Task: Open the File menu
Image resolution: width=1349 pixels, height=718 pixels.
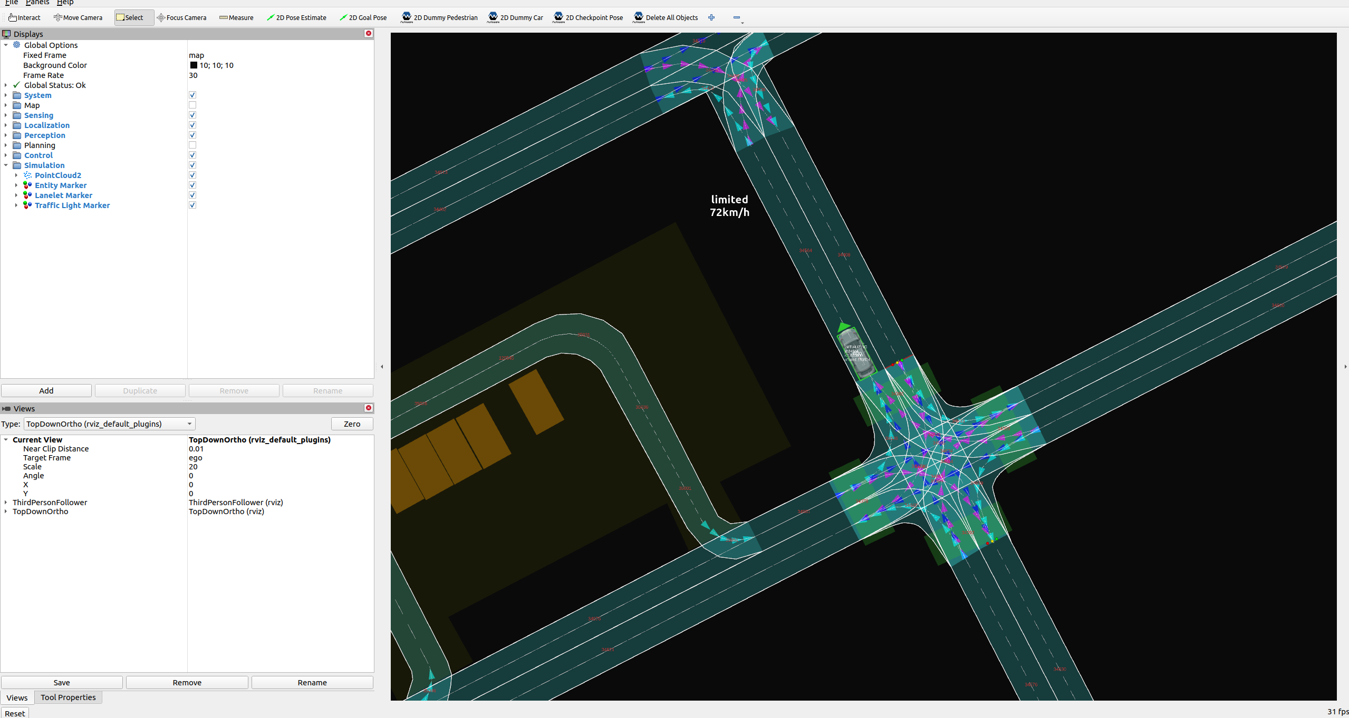Action: coord(12,3)
